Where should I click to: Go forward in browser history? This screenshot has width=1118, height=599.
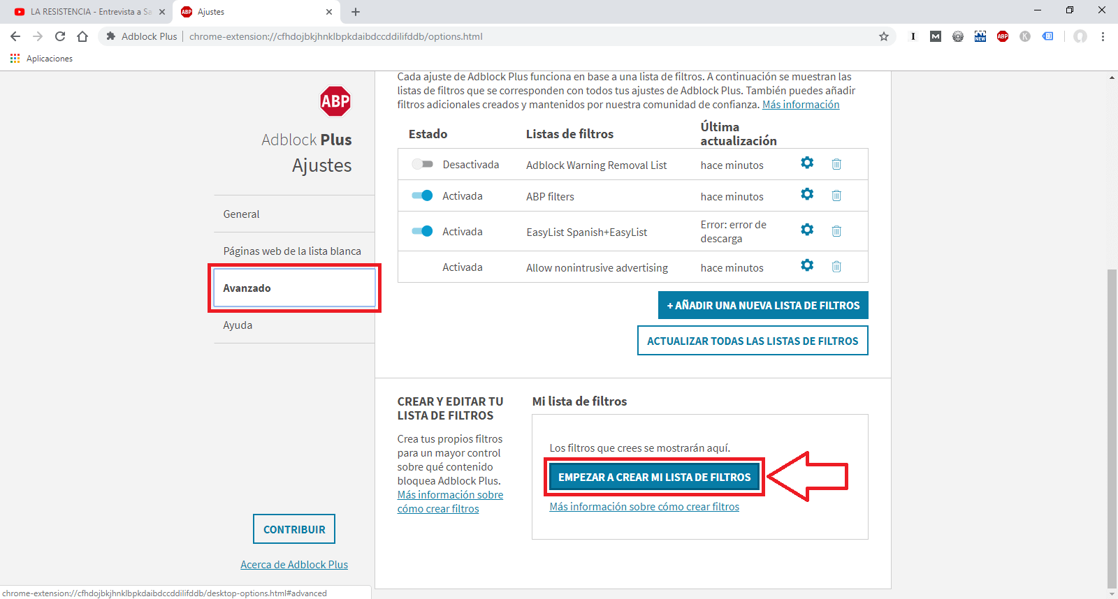pos(38,36)
